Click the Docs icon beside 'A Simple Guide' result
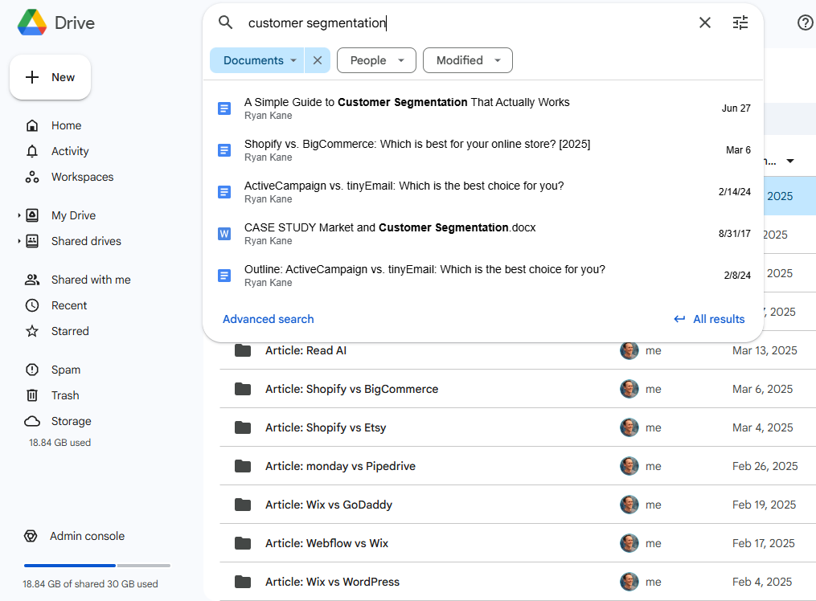816x601 pixels. pos(224,108)
